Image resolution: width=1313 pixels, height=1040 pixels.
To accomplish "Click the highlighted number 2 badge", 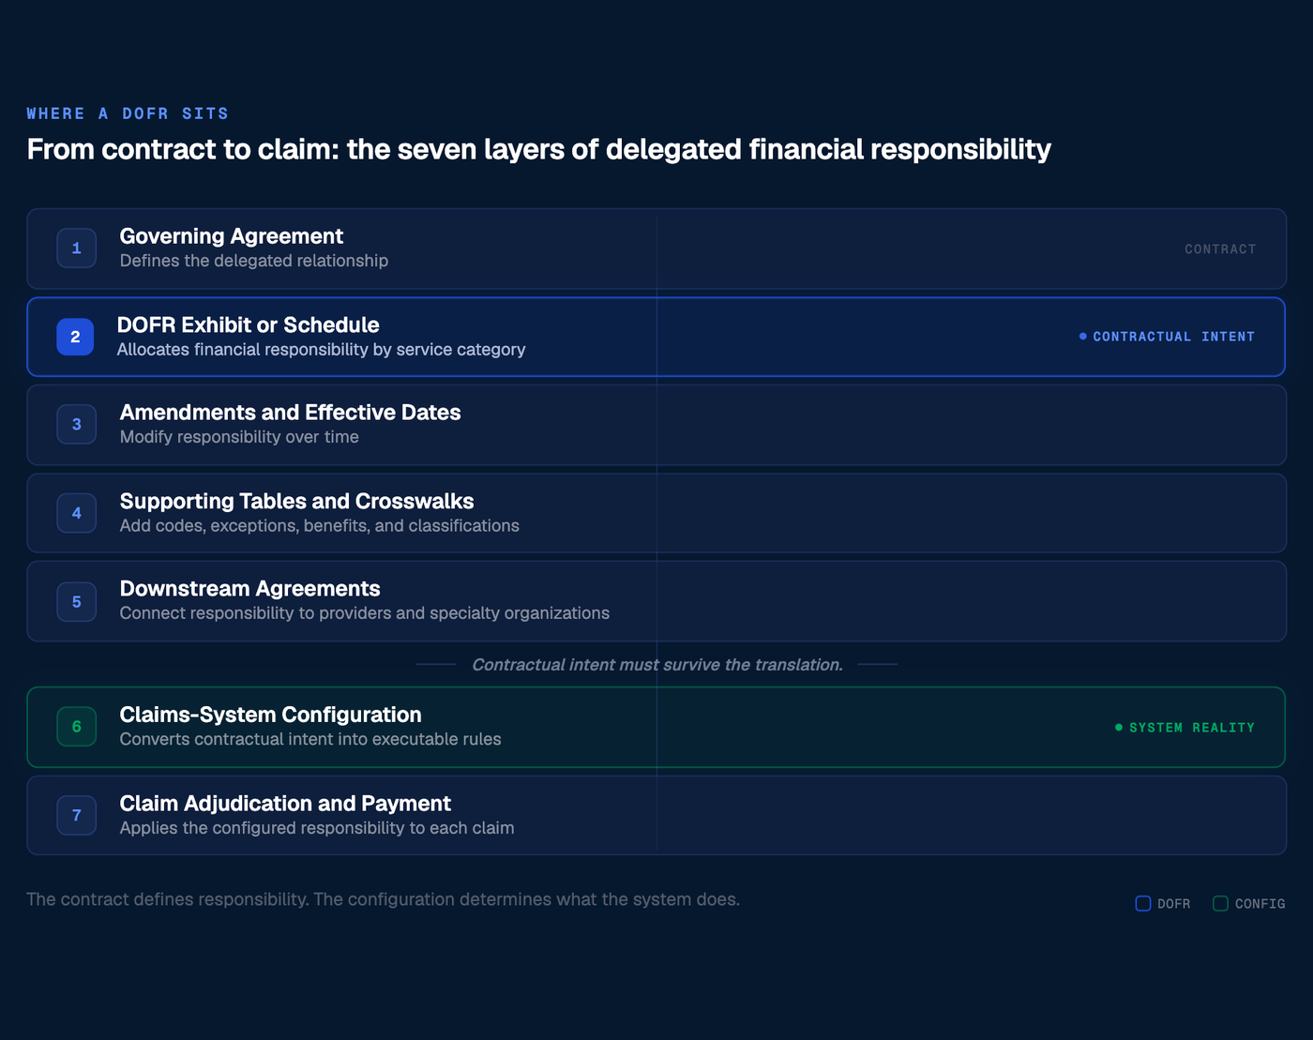I will tap(75, 337).
